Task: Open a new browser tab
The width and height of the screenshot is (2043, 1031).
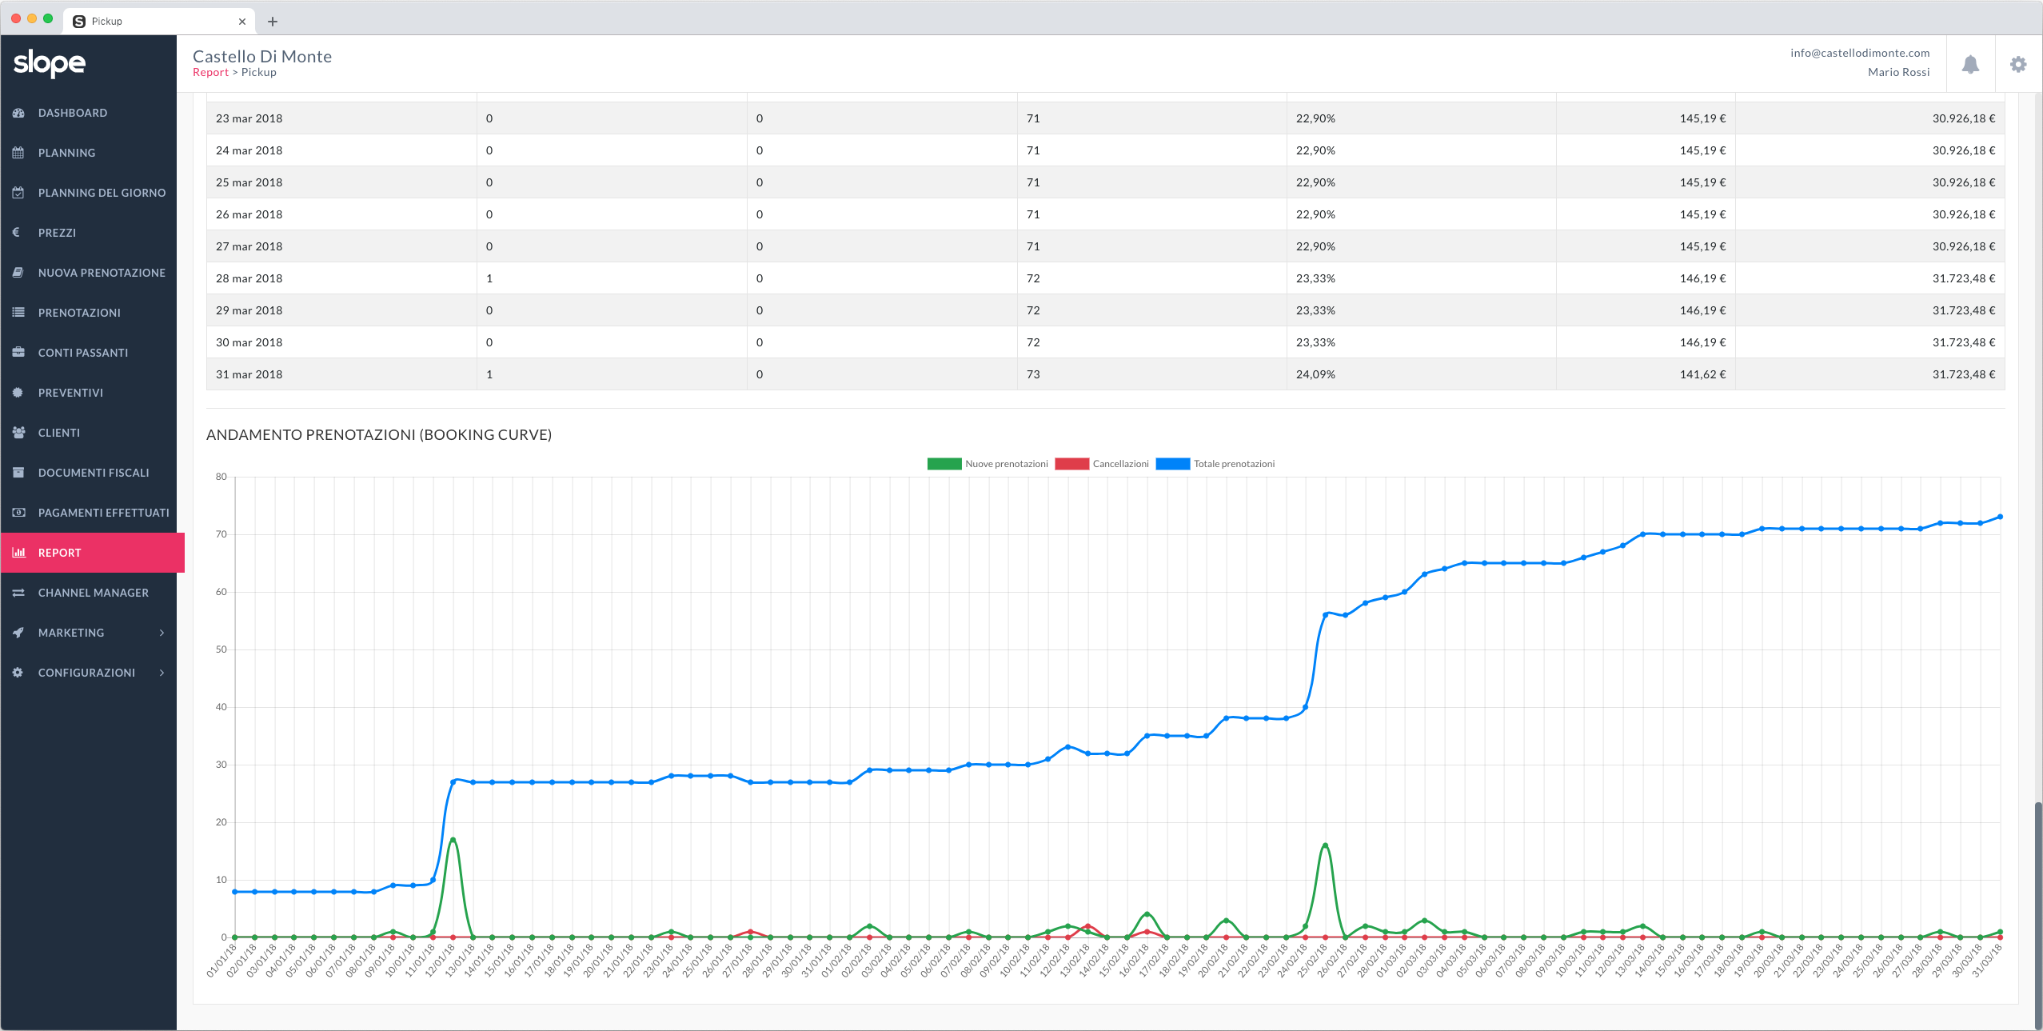Action: (273, 22)
